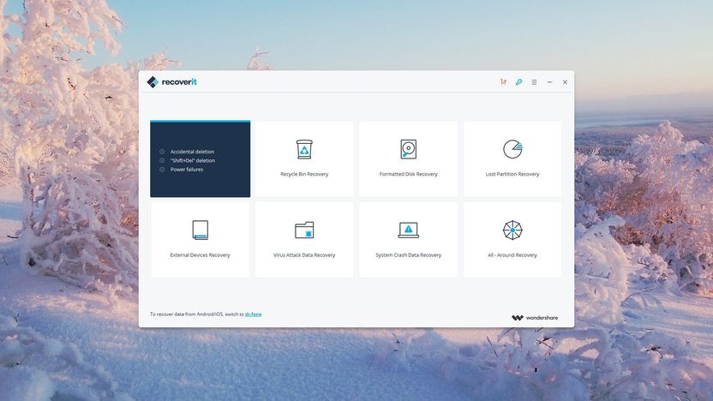Click the key register icon
Screen dimensions: 713x401
coord(518,82)
